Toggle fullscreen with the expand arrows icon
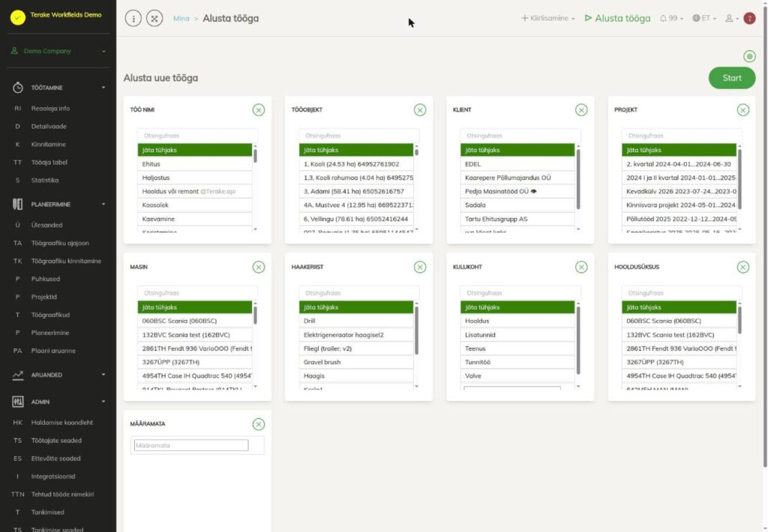Viewport: 768px width, 532px height. point(154,19)
